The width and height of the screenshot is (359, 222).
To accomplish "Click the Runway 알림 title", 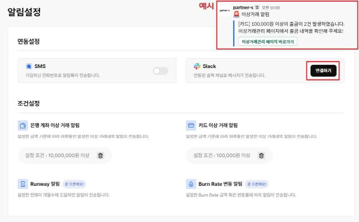I will [45, 184].
